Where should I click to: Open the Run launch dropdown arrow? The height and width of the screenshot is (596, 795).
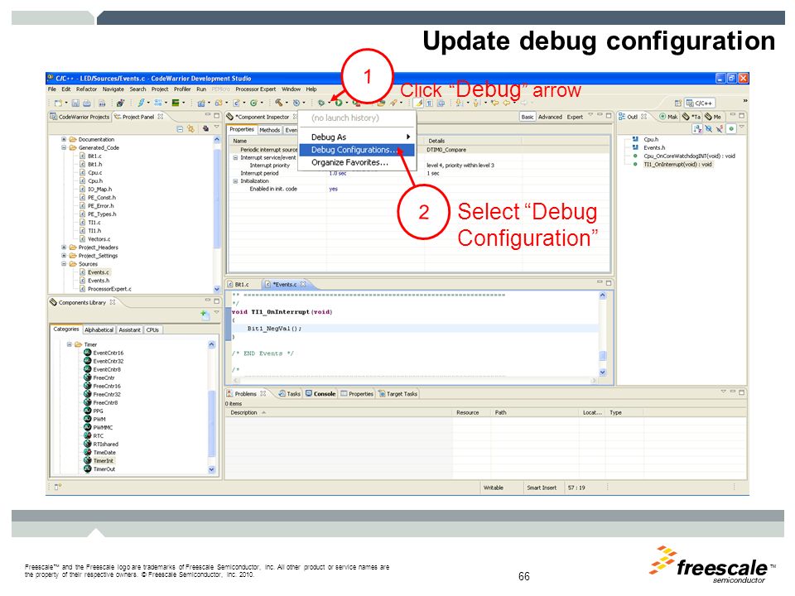[347, 103]
